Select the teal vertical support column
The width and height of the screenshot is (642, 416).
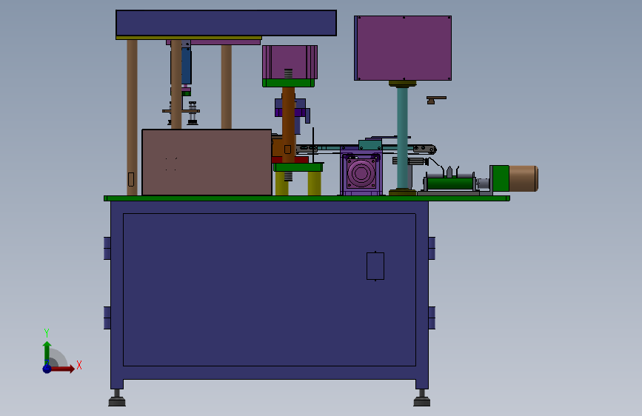click(402, 138)
